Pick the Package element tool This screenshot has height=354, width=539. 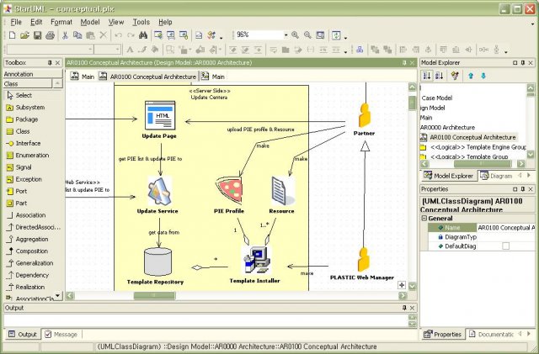[27, 119]
